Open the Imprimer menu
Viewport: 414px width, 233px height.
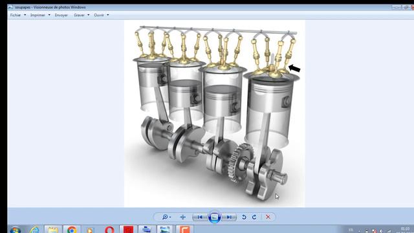(38, 15)
